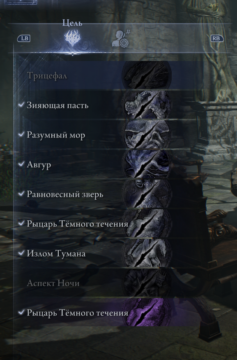Select the Трицефал target entry

click(108, 75)
